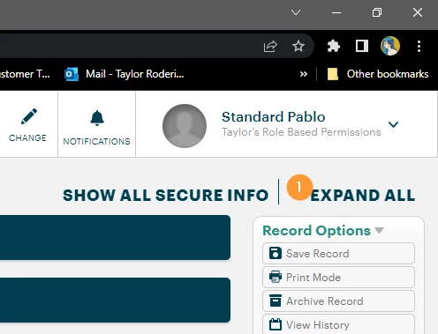Click the printer icon

pos(276,277)
